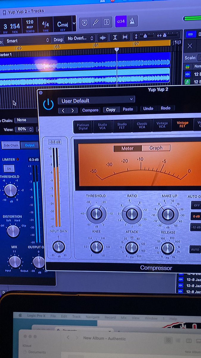Image resolution: width=201 pixels, height=358 pixels.
Task: Click the next preset arrow in Compressor
Action: pyautogui.click(x=73, y=110)
